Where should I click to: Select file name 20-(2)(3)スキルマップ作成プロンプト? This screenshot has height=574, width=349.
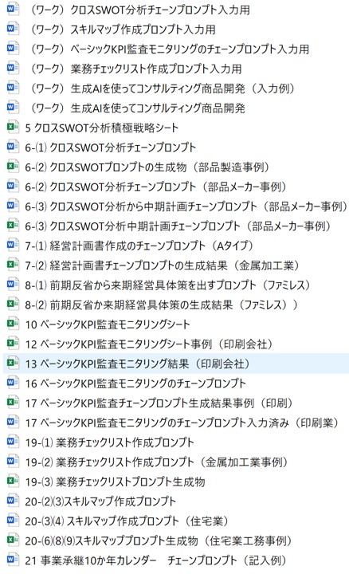pyautogui.click(x=100, y=501)
